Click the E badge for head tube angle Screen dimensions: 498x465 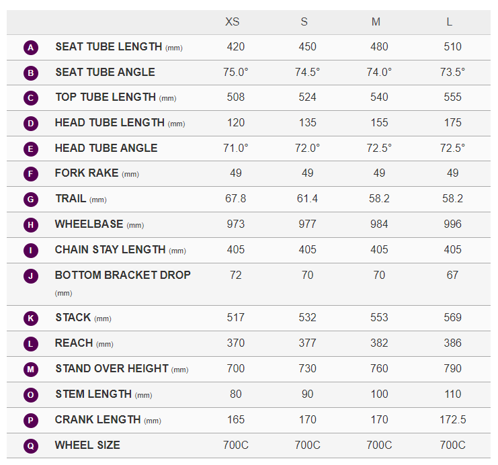pyautogui.click(x=31, y=149)
